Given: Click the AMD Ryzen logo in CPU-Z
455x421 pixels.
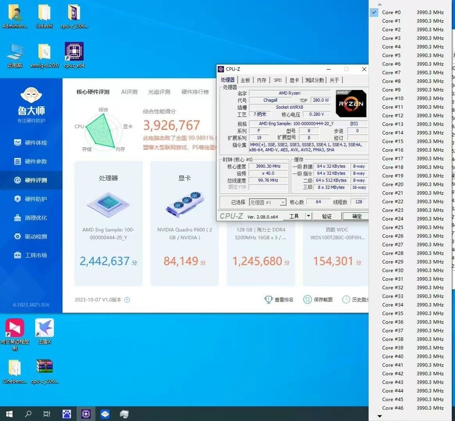Looking at the screenshot, I should coord(351,103).
